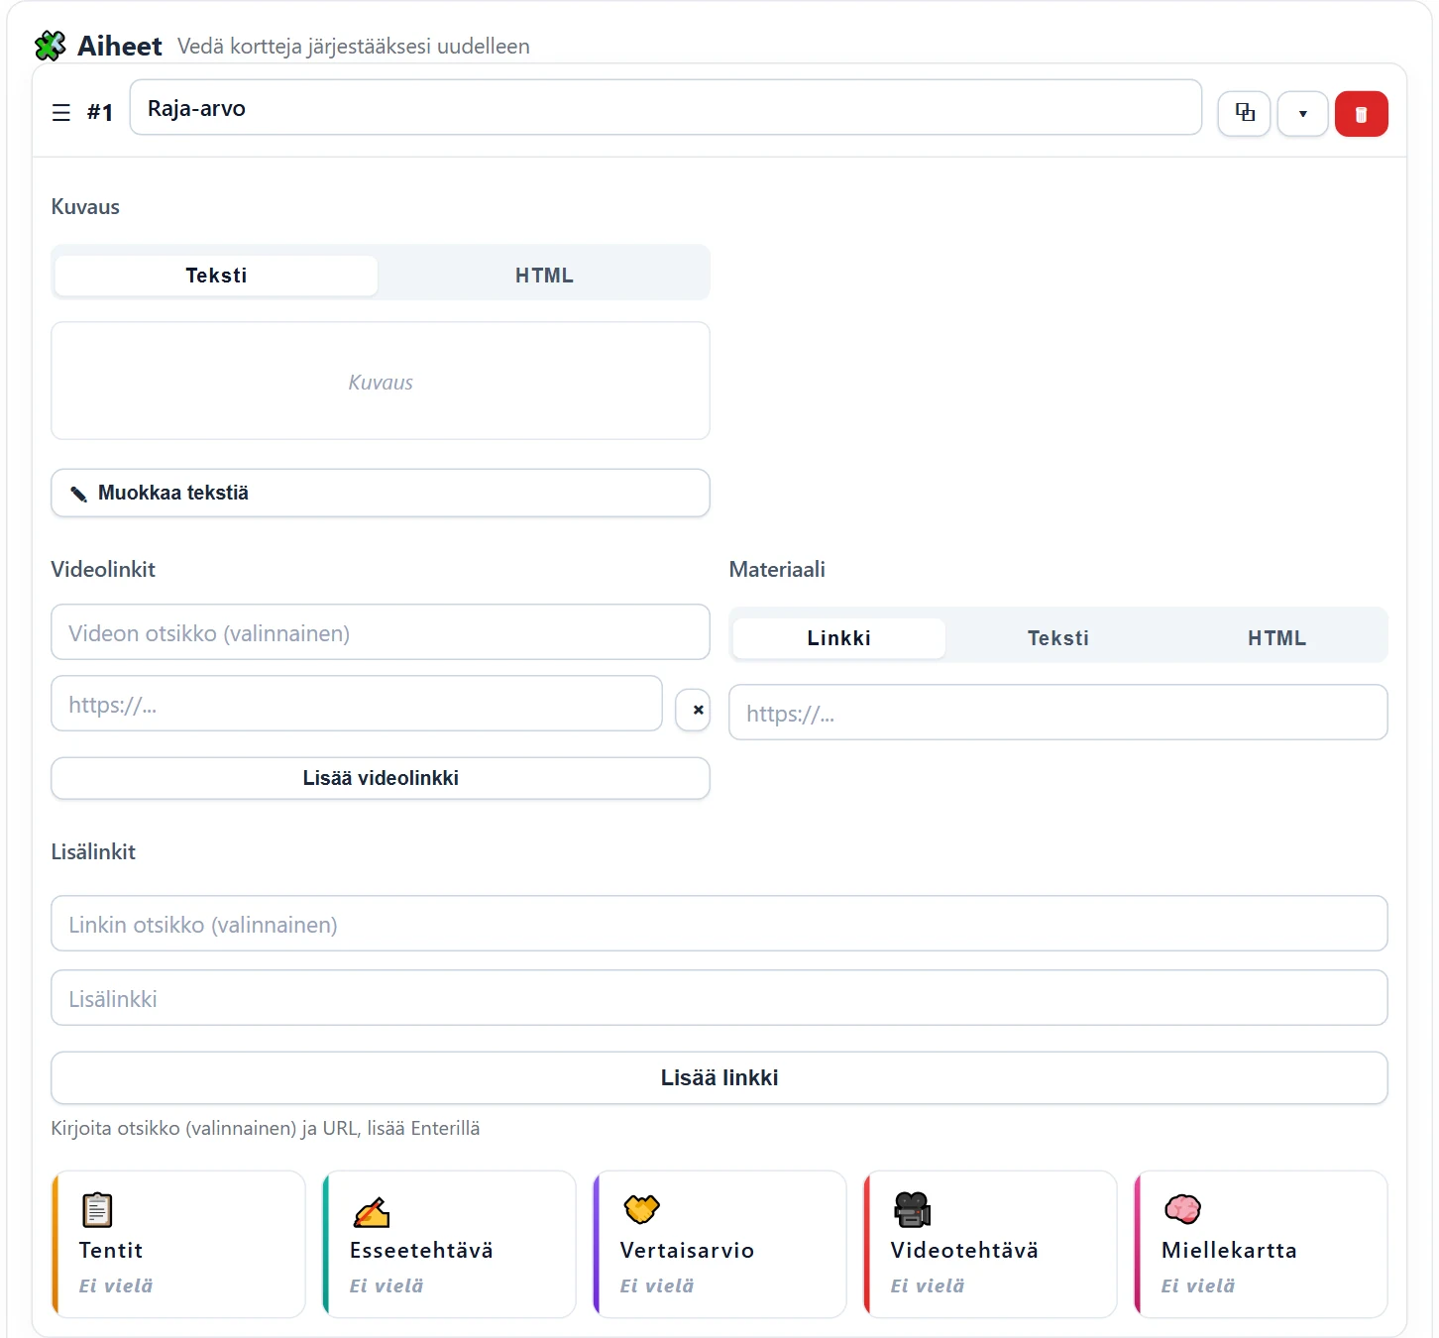Image resolution: width=1439 pixels, height=1338 pixels.
Task: Click the hint text mentioning Enterillä
Action: pyautogui.click(x=266, y=1128)
